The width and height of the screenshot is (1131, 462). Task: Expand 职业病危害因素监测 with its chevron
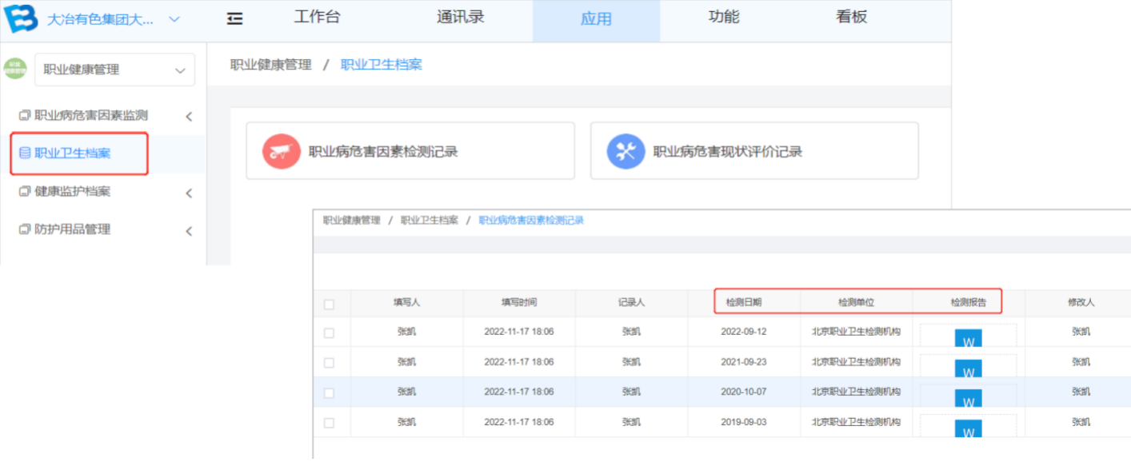189,117
